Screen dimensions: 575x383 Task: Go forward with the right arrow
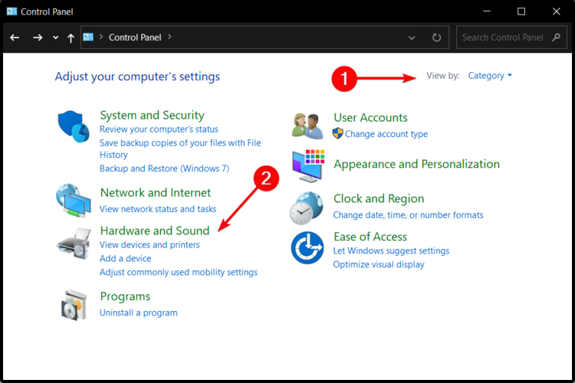coord(38,38)
